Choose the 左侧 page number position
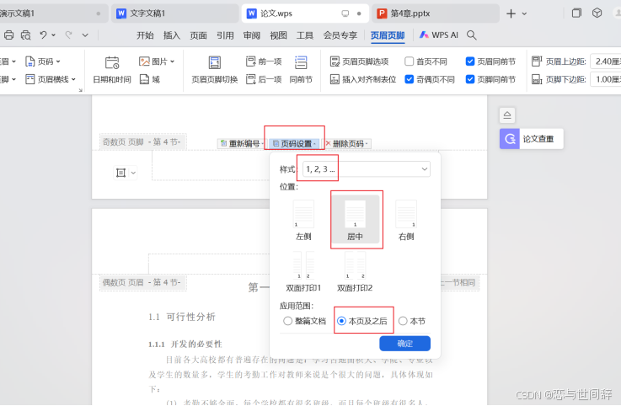 click(x=303, y=220)
